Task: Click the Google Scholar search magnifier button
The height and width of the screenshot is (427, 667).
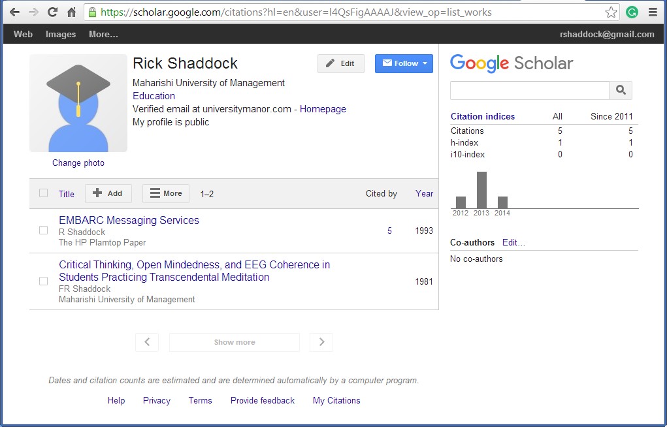Action: (x=621, y=90)
